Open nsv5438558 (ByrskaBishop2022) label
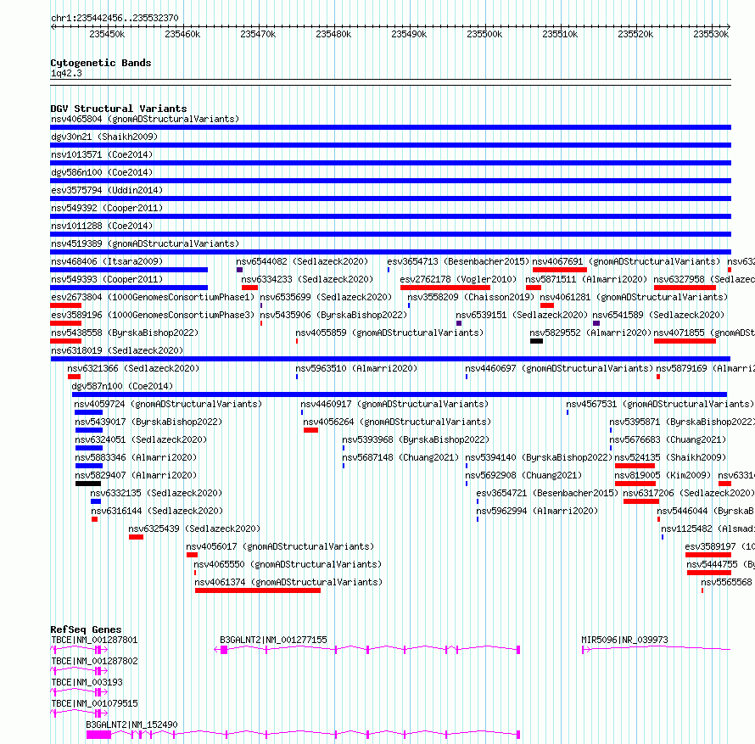Viewport: 755px width, 744px height. point(125,333)
